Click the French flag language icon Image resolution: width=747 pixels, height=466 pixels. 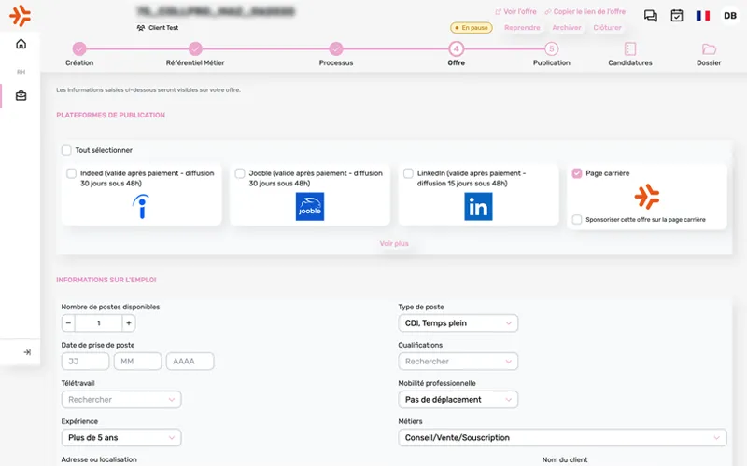pos(702,16)
